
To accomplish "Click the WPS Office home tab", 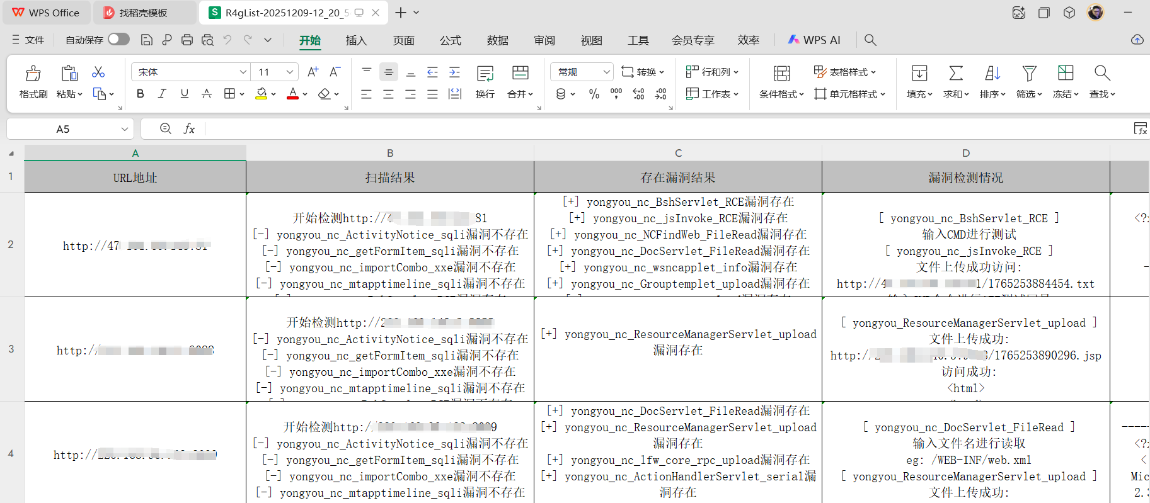I will point(46,13).
